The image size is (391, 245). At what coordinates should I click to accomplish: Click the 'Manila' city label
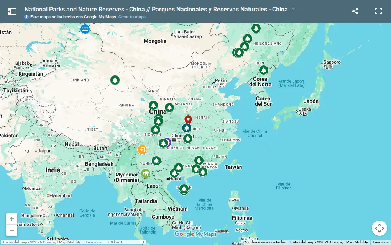pyautogui.click(x=242, y=208)
